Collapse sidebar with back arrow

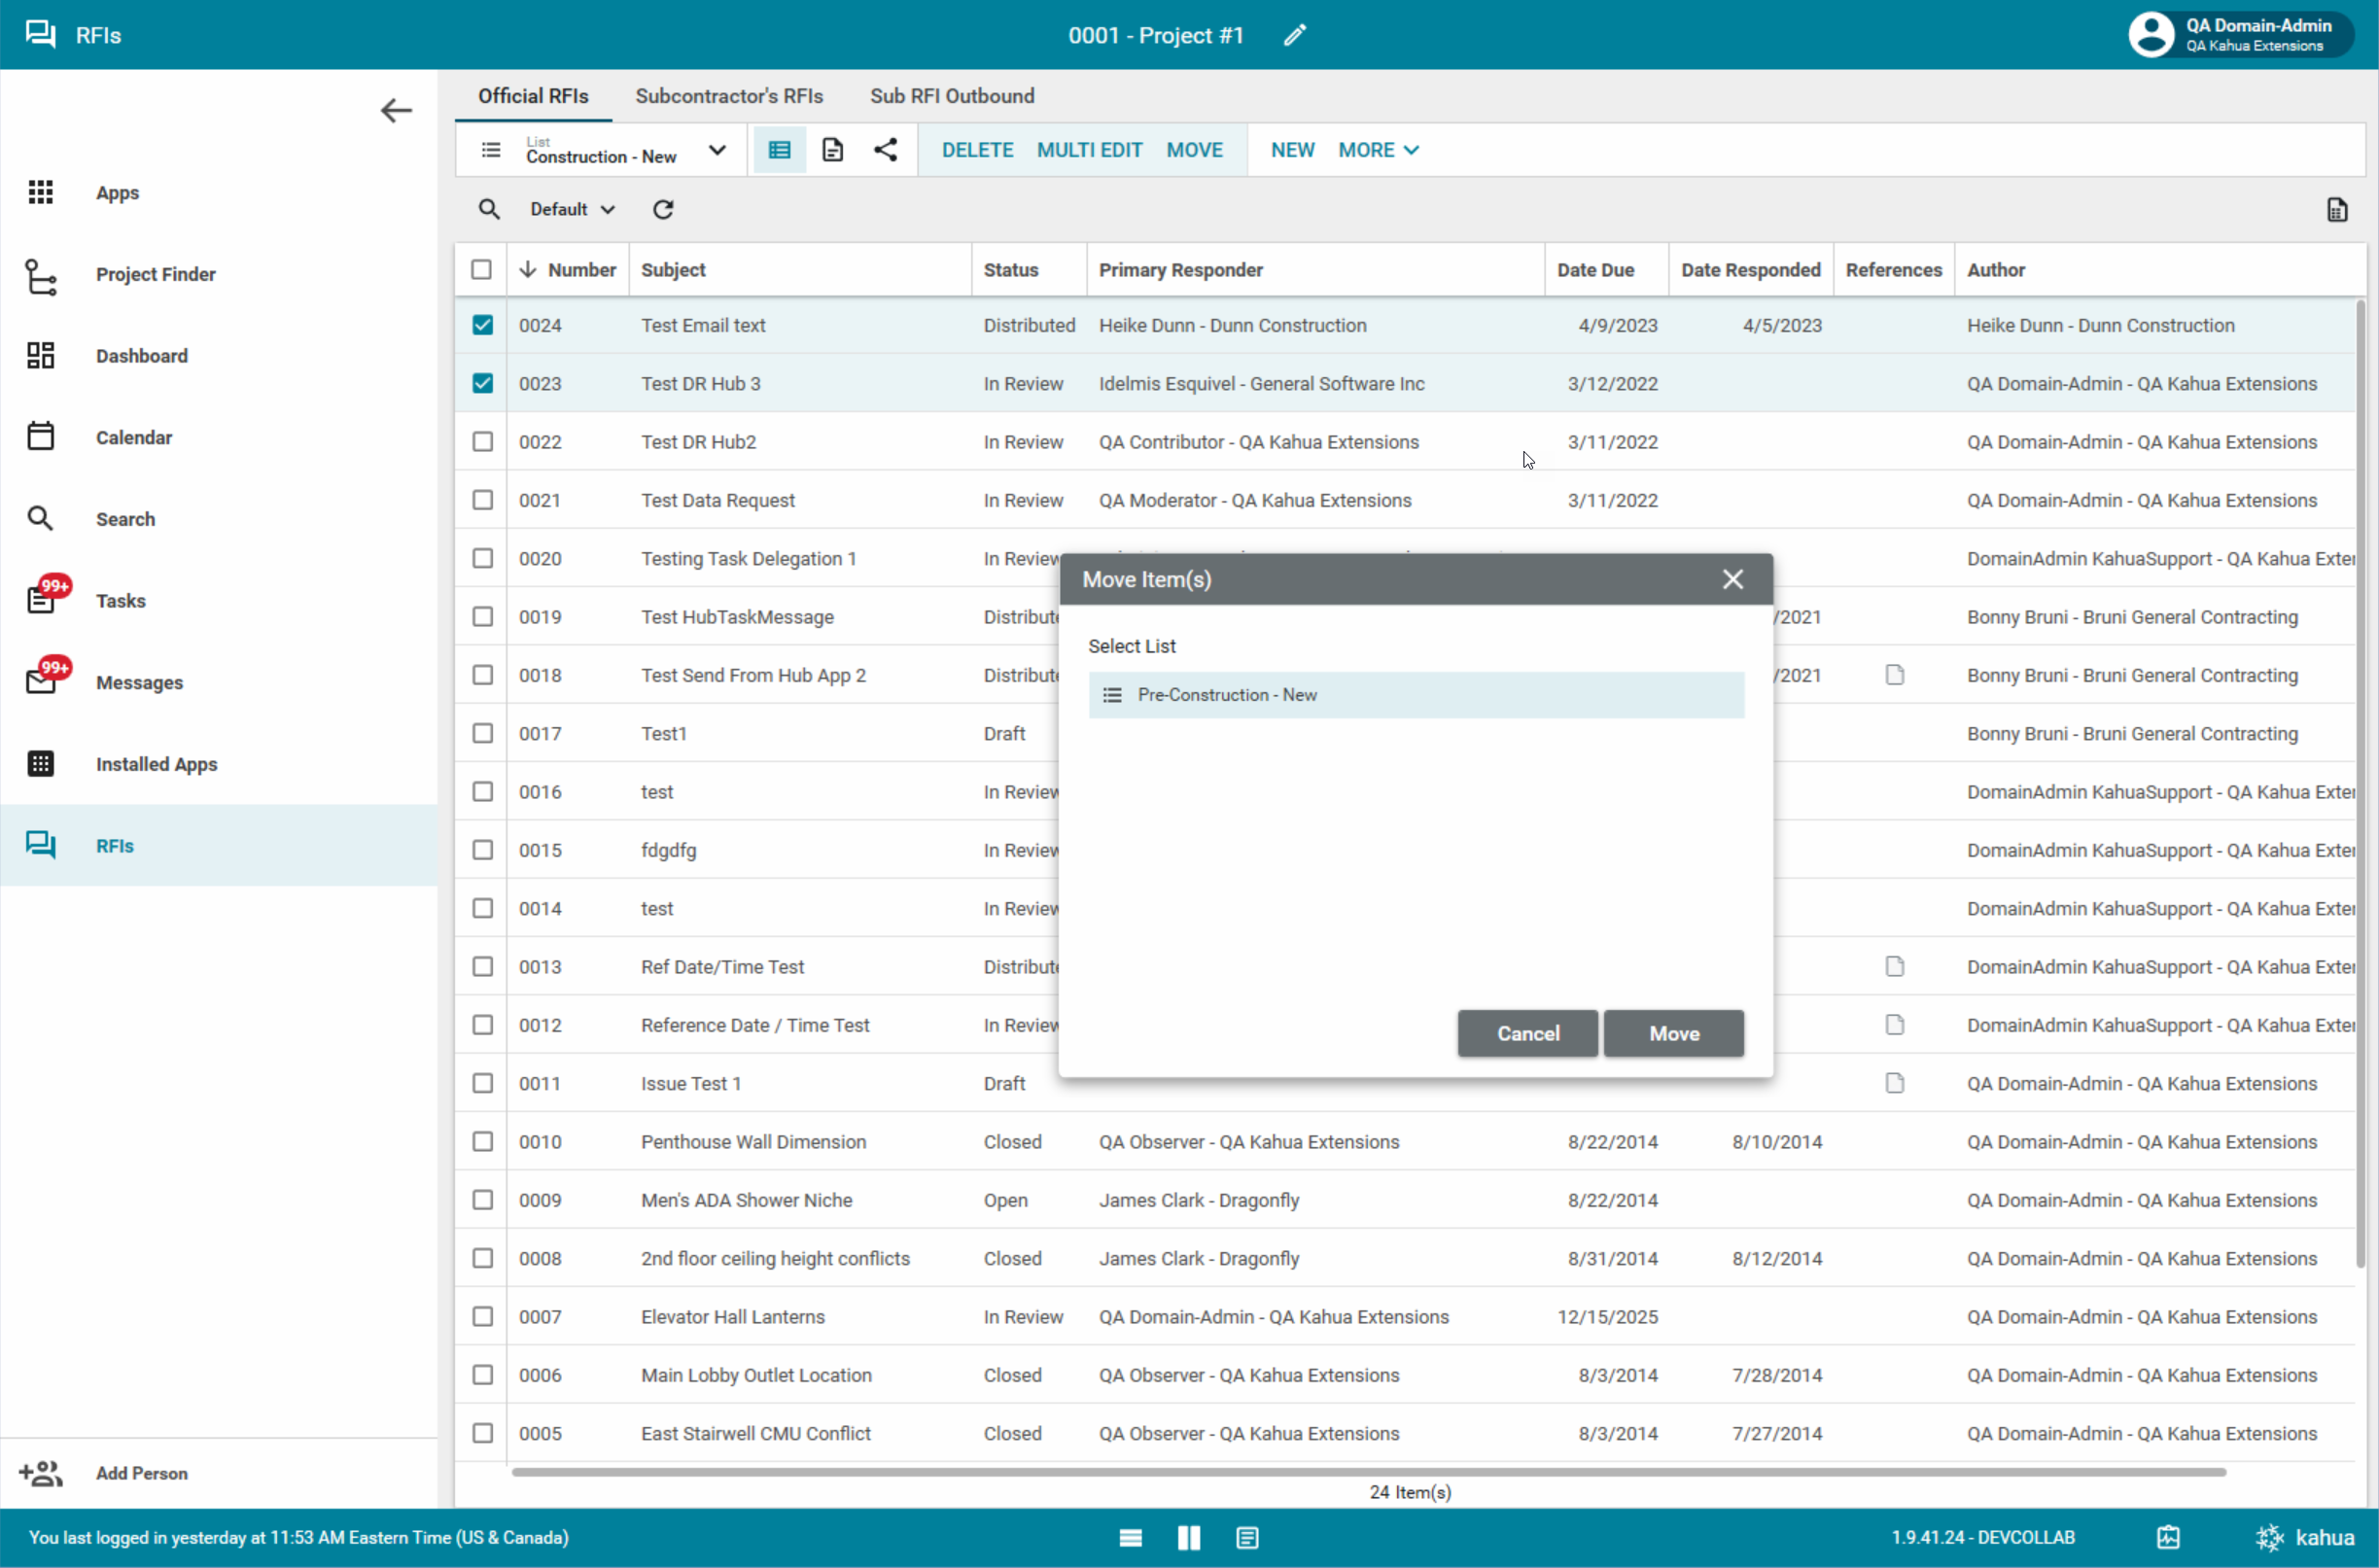tap(397, 110)
